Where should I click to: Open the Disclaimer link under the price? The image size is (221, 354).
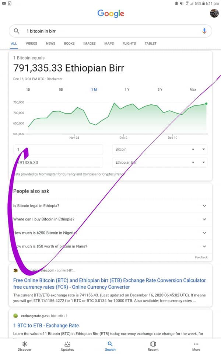pos(55,79)
